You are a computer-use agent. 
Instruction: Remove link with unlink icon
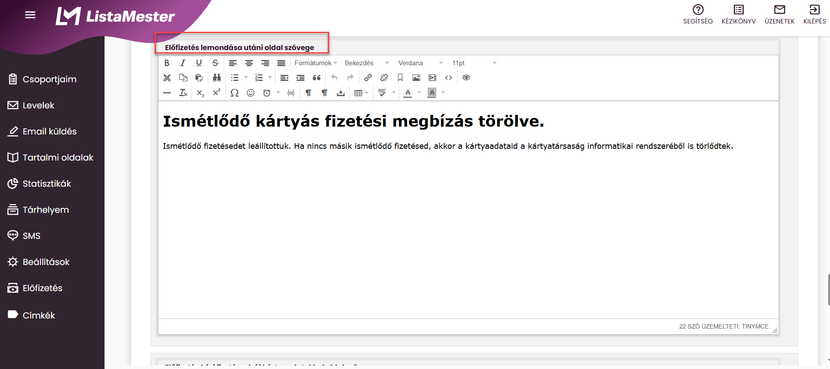click(384, 78)
